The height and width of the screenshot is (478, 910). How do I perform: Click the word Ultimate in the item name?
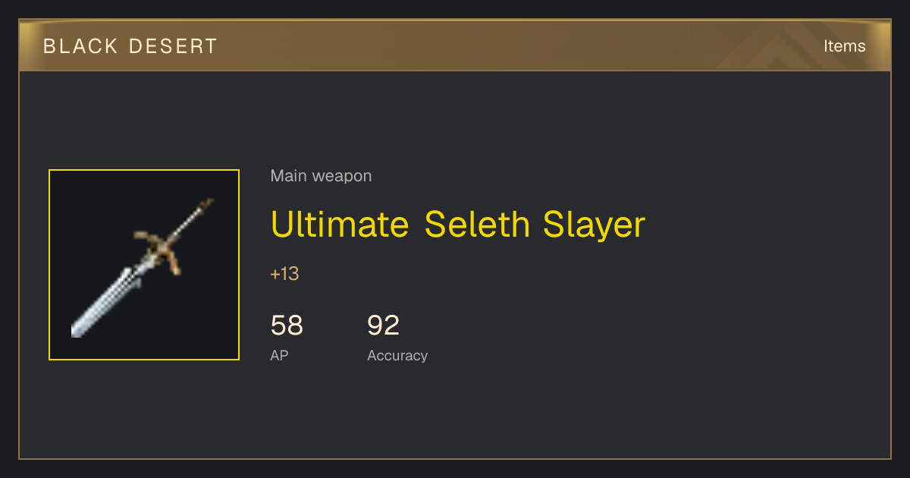click(340, 225)
